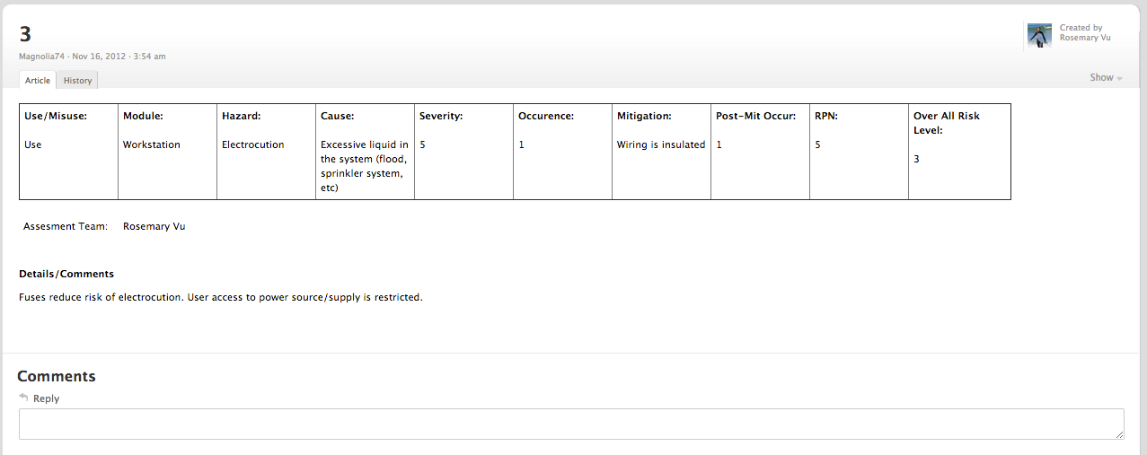Click the Electrocution hazard cell
The image size is (1147, 455).
252,144
